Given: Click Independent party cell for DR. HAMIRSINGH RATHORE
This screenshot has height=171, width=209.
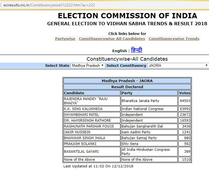Looking at the screenshot, I should (149, 120).
